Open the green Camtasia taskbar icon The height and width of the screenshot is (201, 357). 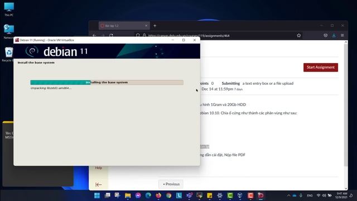pyautogui.click(x=230, y=195)
